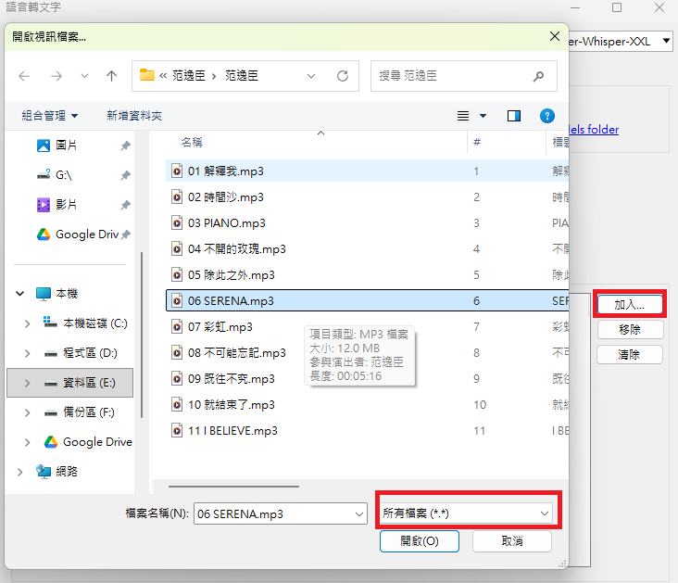
Task: Expand 備份區 (F:) node
Action: point(27,412)
